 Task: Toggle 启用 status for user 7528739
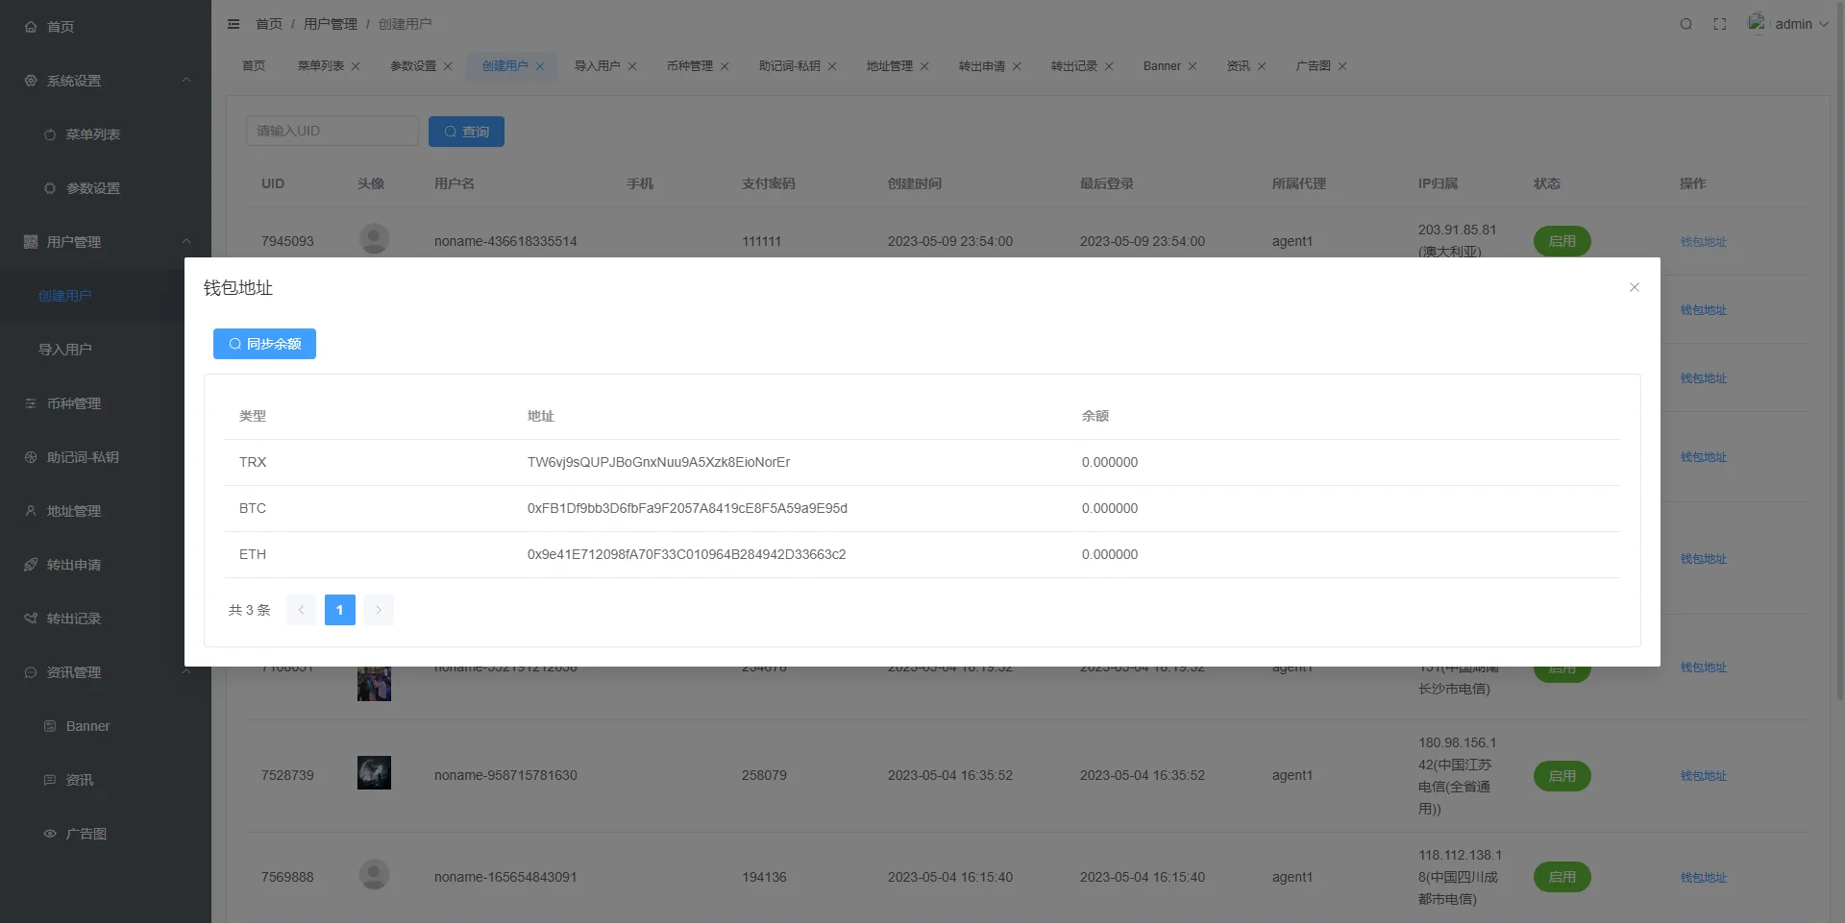pyautogui.click(x=1562, y=776)
